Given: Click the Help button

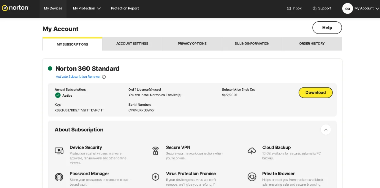Looking at the screenshot, I should [327, 28].
